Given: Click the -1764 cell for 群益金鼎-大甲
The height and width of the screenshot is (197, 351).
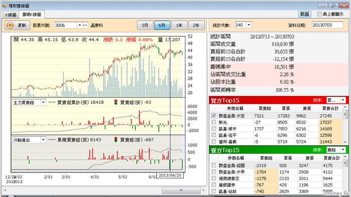Looking at the screenshot, I should tap(266, 172).
